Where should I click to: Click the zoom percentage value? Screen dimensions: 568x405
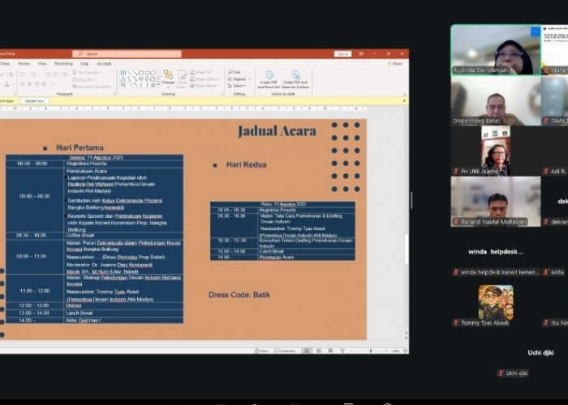[x=395, y=351]
